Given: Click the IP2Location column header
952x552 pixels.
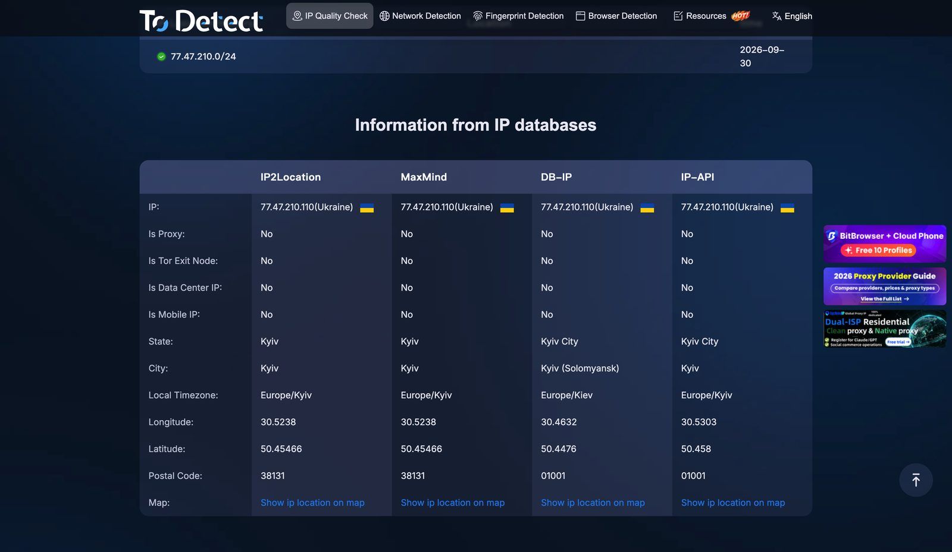Looking at the screenshot, I should point(290,177).
